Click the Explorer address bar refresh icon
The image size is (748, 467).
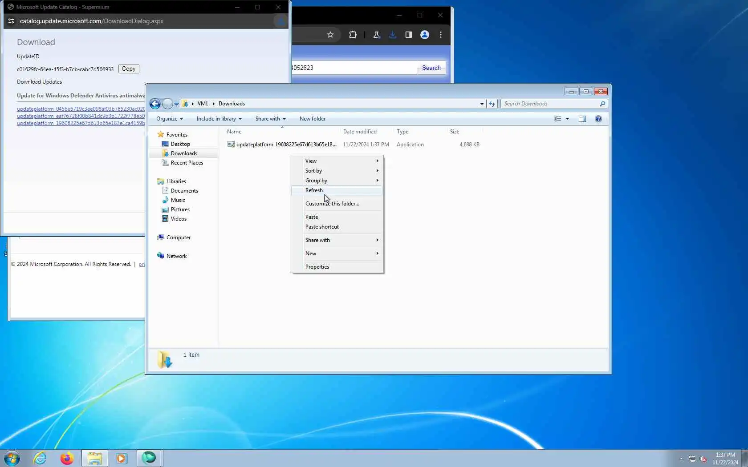[492, 104]
